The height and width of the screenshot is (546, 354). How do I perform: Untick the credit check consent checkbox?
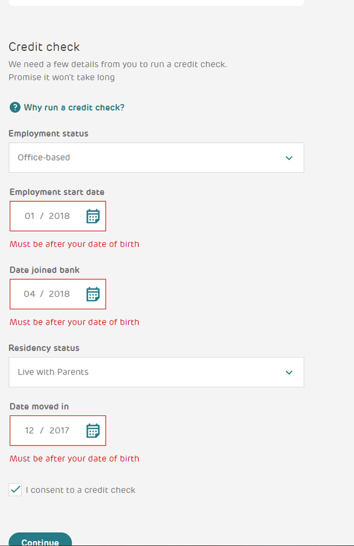pyautogui.click(x=15, y=490)
